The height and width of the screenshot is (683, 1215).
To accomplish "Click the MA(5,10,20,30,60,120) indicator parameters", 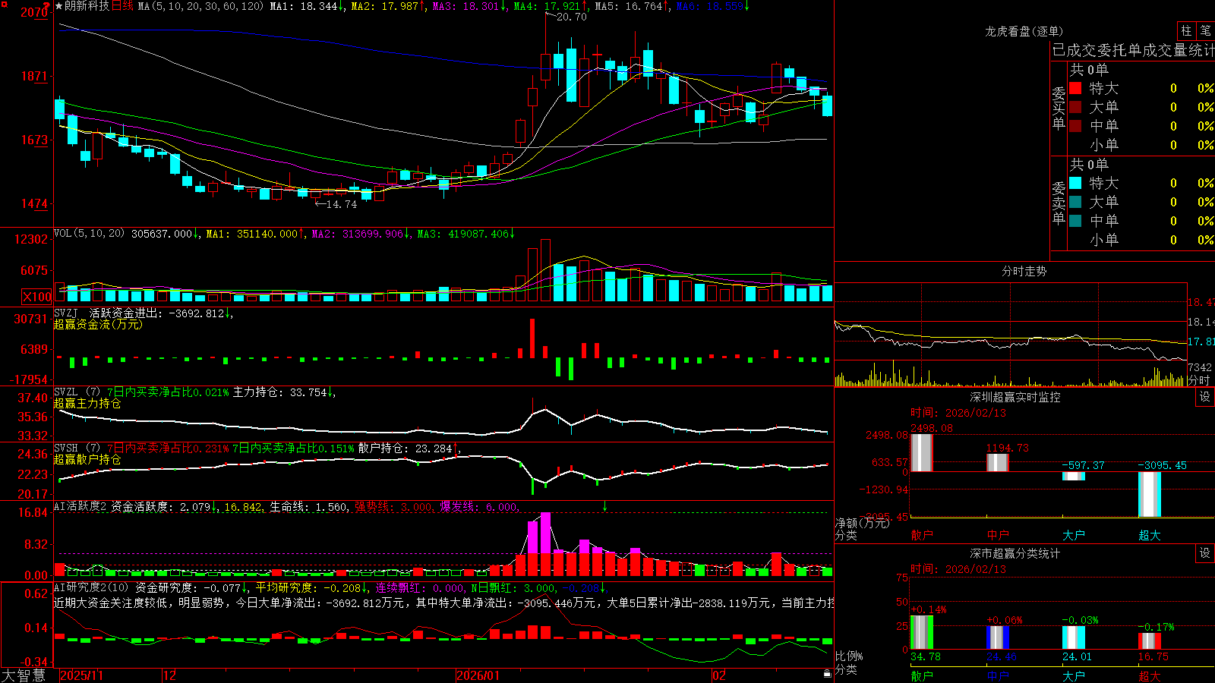I will 200,6.
